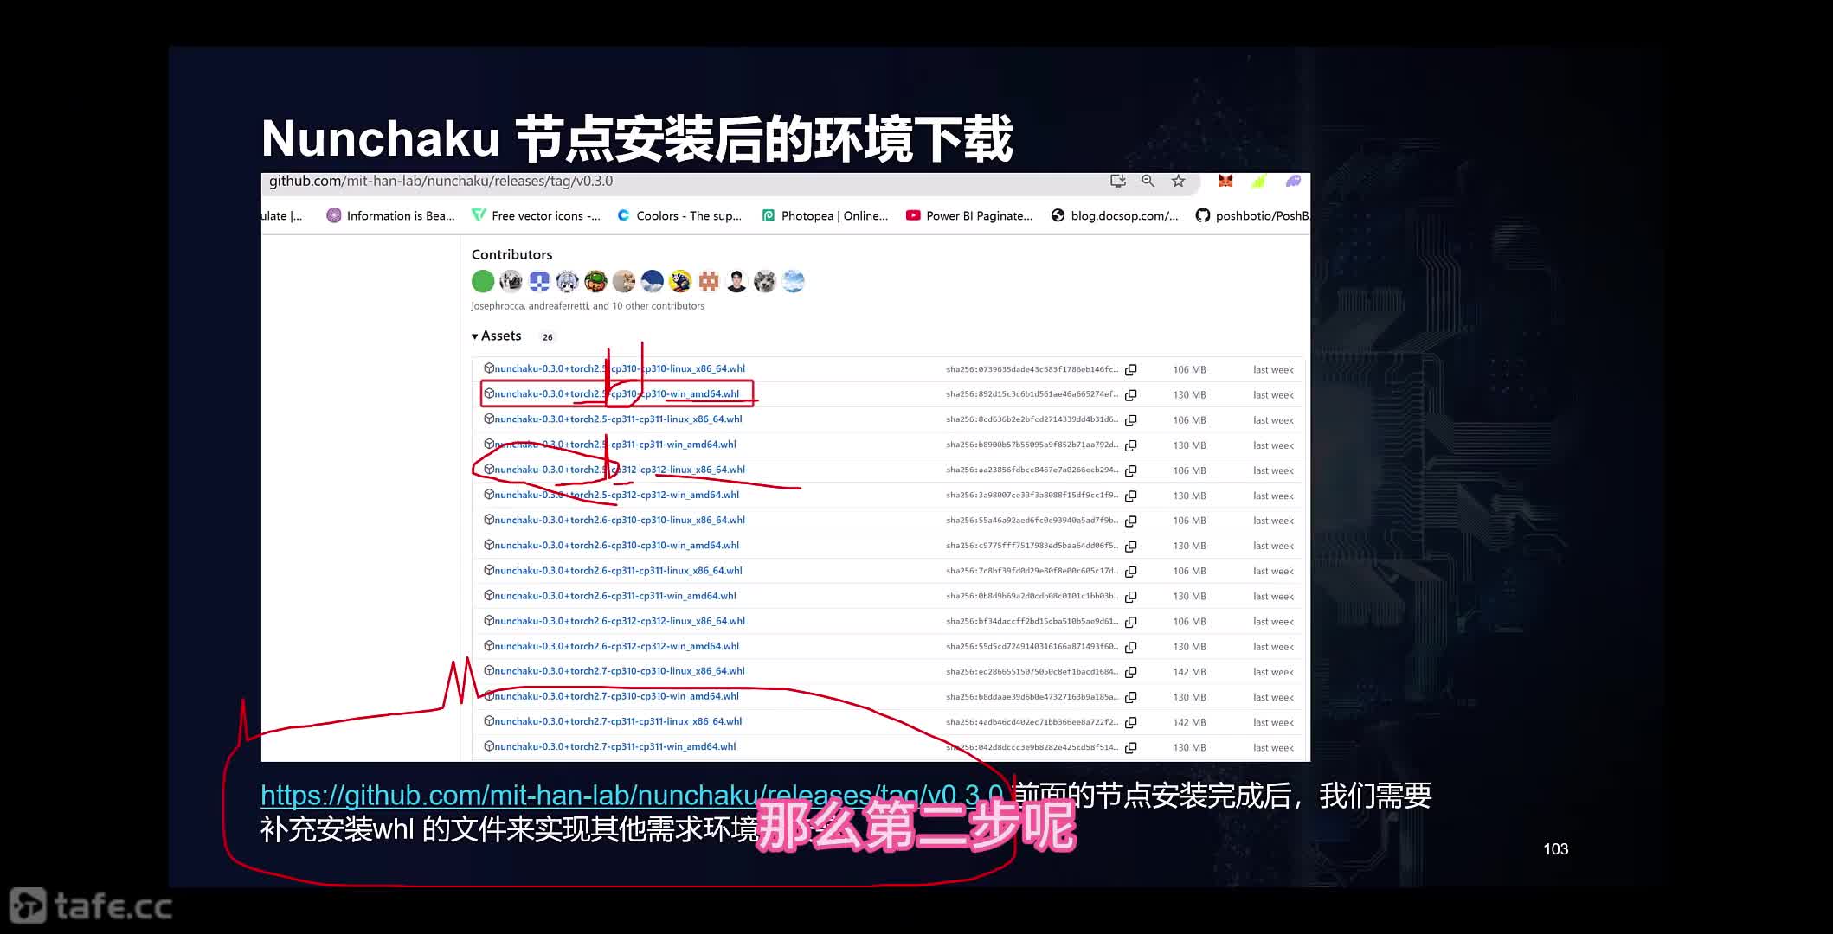Screen dimensions: 1833x934
Task: Copy sha256 for torch2.6-cp312 linux wheel
Action: tap(1130, 621)
